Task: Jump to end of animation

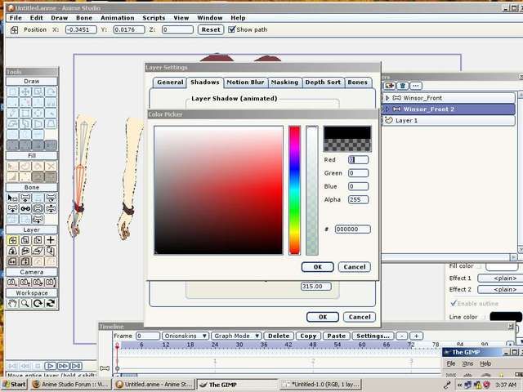Action: tap(76, 366)
